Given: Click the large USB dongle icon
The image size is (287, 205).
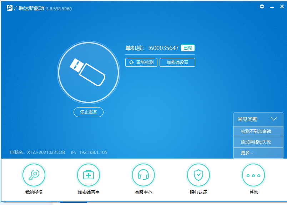Looking at the screenshot, I should click(89, 72).
